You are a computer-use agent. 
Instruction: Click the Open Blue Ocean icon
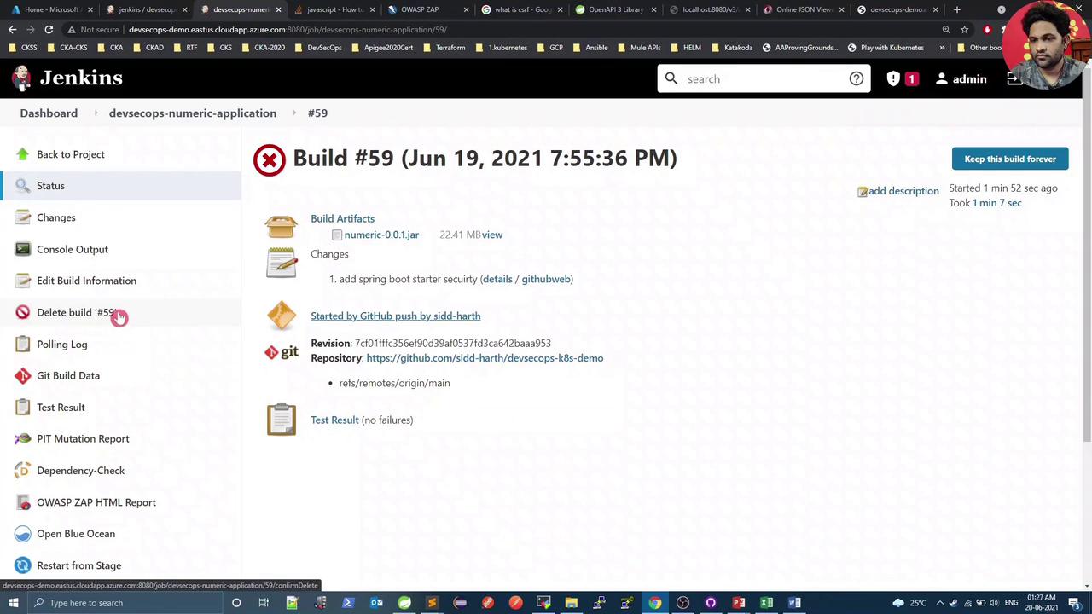(x=23, y=534)
